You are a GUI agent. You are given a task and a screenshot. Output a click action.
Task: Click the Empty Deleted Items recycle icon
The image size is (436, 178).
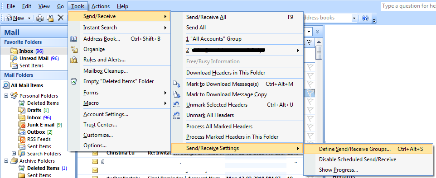click(74, 81)
